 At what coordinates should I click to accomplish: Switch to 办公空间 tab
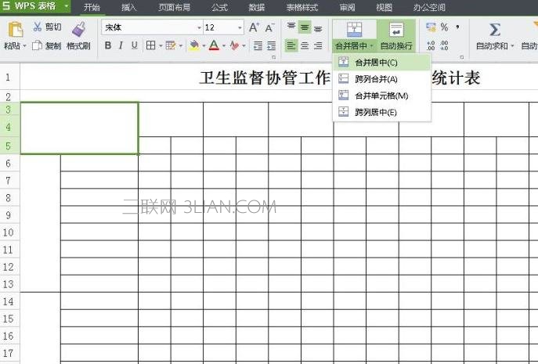430,7
